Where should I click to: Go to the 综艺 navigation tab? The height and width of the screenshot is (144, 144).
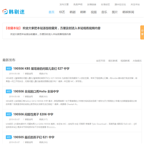(62, 12)
